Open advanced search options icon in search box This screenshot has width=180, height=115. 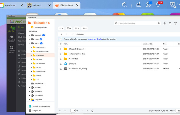click(159, 23)
